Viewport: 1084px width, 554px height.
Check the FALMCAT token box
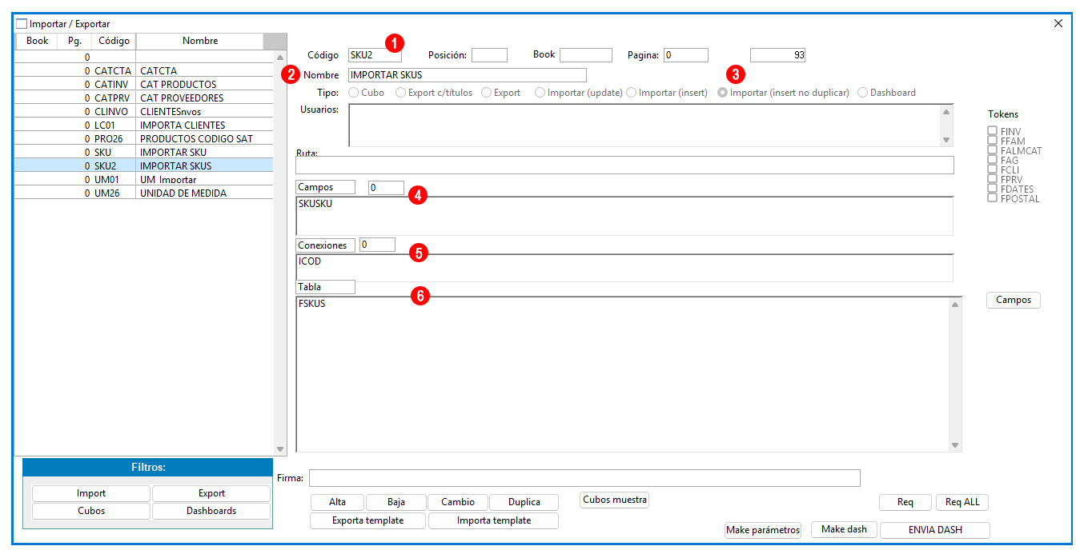tap(993, 150)
